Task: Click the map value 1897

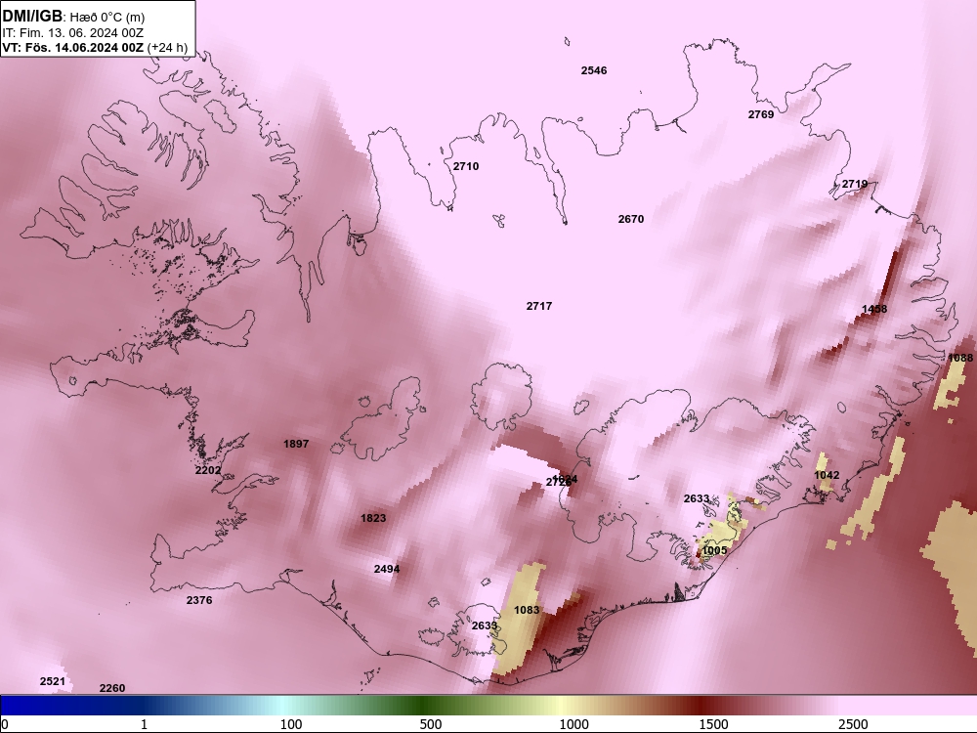Action: (296, 444)
